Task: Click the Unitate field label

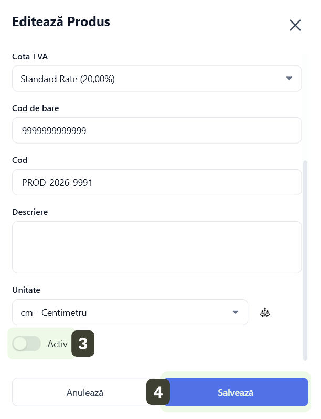Action: pos(26,290)
